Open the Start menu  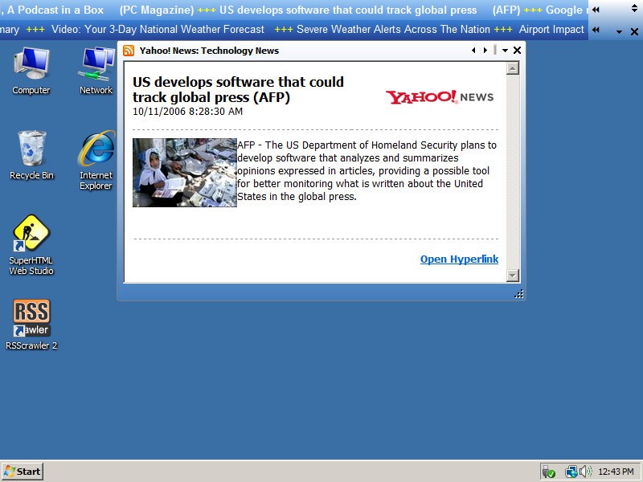click(23, 472)
